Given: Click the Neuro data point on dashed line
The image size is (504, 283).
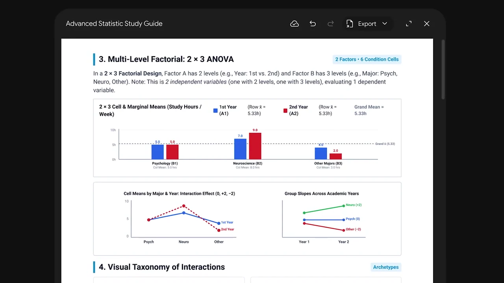Looking at the screenshot, I should pyautogui.click(x=184, y=206).
